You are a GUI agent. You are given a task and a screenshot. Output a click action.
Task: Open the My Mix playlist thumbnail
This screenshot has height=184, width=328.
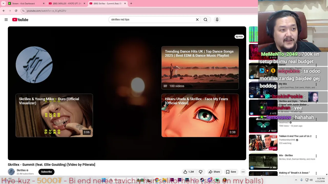tap(263, 90)
